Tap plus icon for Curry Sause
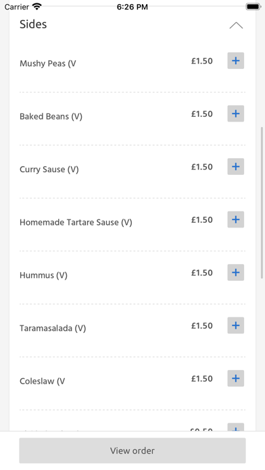 235,167
